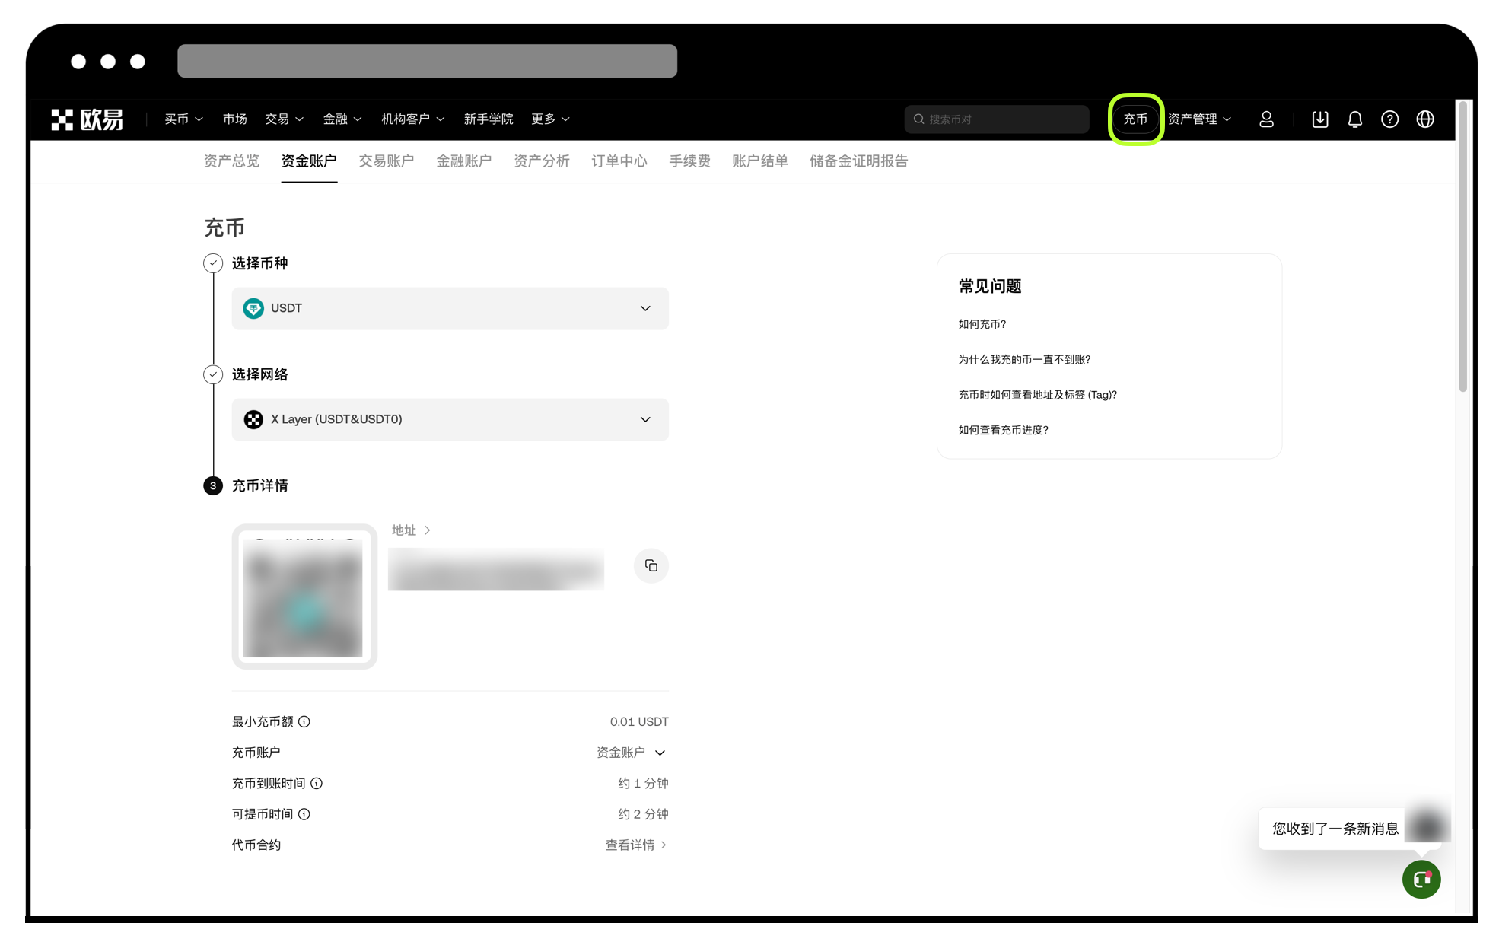Click the info icon beside 最小充币额
Viewport: 1499px width, 945px height.
point(304,721)
